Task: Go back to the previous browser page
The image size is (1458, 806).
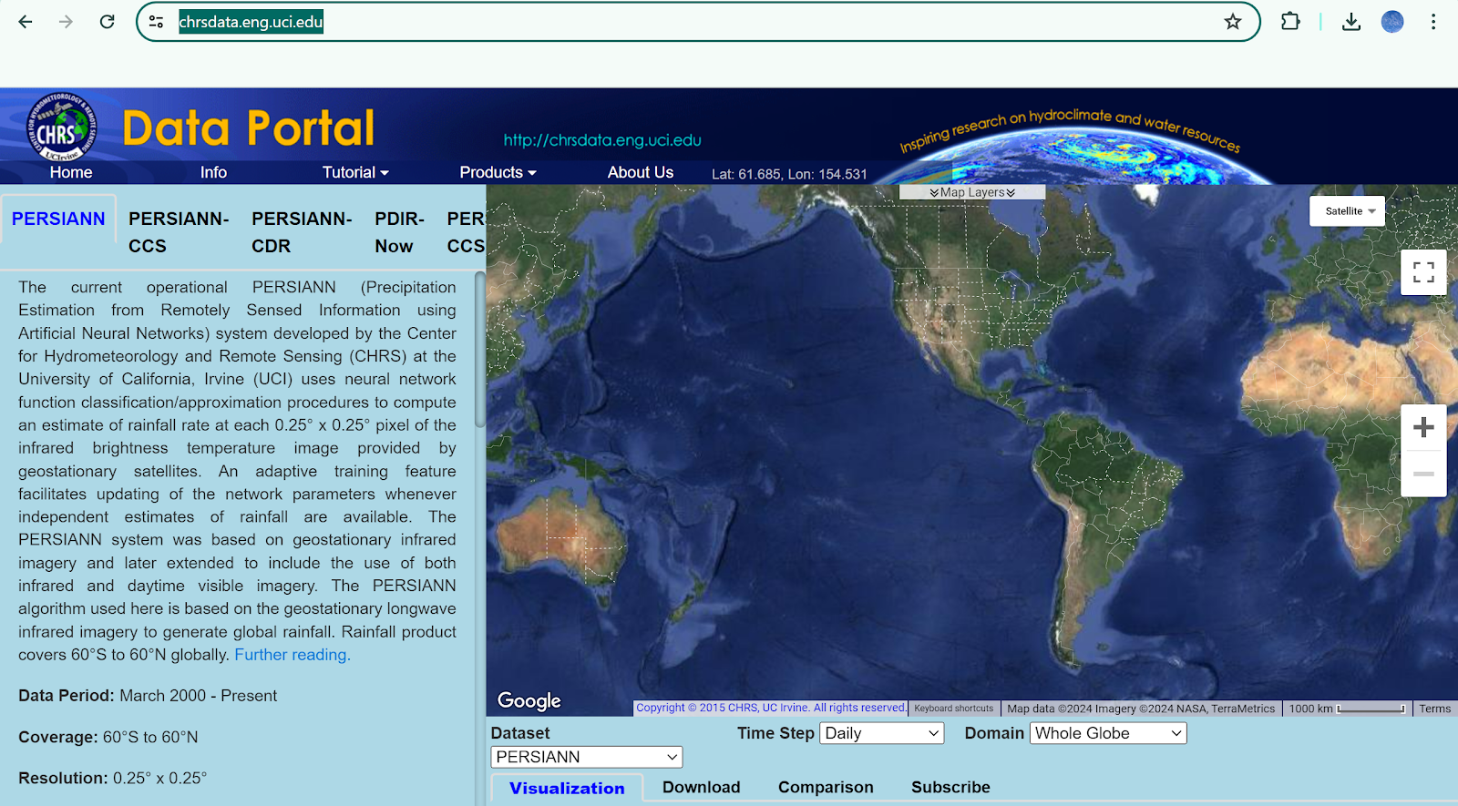Action: coord(26,22)
